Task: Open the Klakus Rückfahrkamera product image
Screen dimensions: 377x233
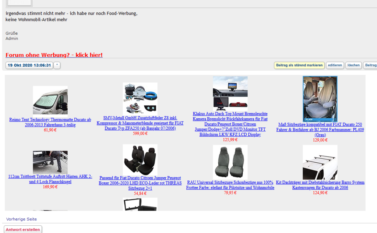Action: (x=230, y=93)
